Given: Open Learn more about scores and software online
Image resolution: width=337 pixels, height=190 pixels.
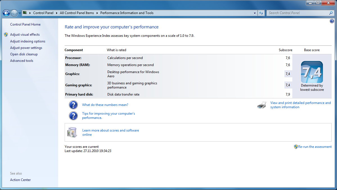Looking at the screenshot, I should (x=111, y=133).
